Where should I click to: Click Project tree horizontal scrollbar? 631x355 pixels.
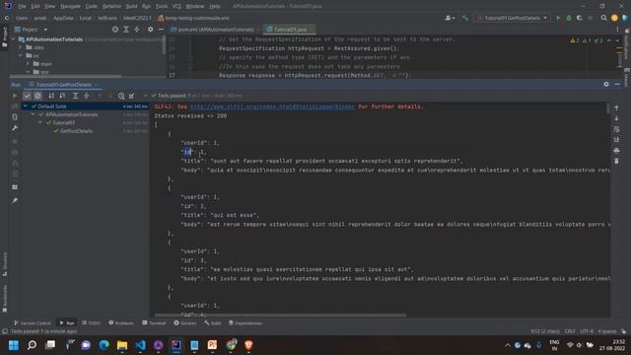coord(66,76)
